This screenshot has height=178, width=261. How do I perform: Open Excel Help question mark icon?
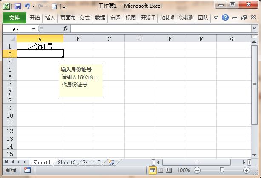click(x=225, y=18)
